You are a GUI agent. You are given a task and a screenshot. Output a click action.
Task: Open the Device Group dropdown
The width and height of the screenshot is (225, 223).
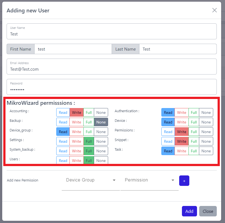[x=91, y=180]
